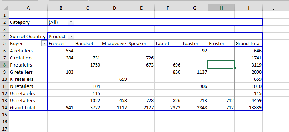Open the Product column filter dropdown
The height and width of the screenshot is (132, 289).
pyautogui.click(x=71, y=36)
